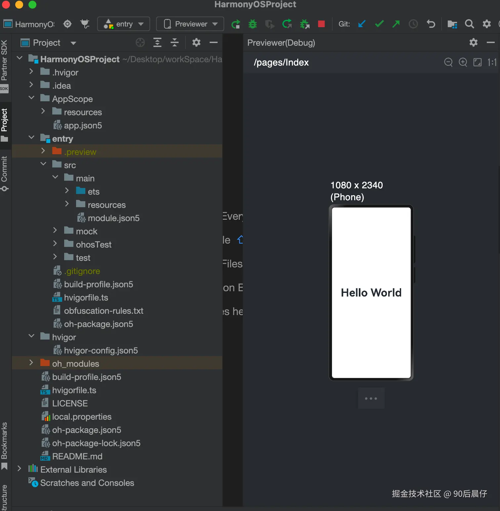Click the plug device icon in toolbar

(85, 24)
